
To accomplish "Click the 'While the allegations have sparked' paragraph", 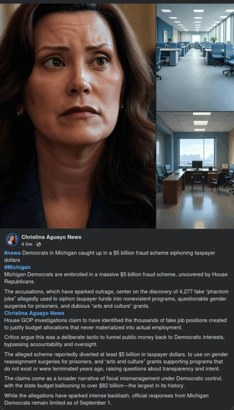I will tap(106, 399).
